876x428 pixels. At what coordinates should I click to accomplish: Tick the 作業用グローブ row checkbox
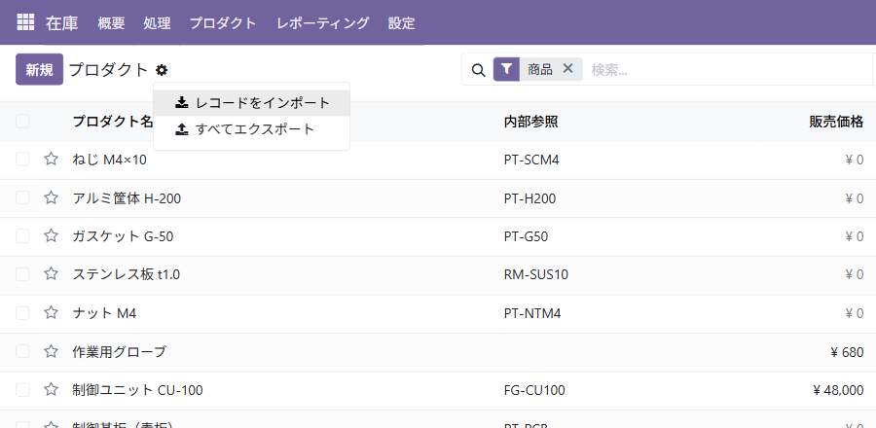coord(22,351)
